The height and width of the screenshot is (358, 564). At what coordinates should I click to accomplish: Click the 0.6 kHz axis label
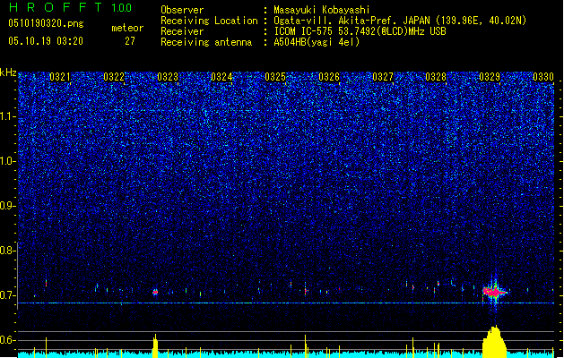(x=7, y=340)
